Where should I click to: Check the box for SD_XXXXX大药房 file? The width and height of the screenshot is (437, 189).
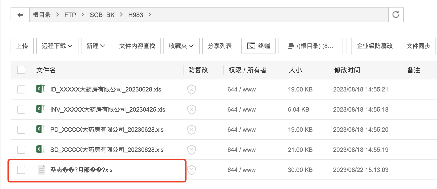pos(21,150)
